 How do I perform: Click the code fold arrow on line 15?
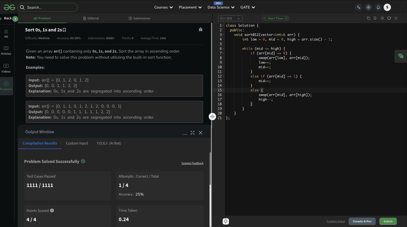click(x=224, y=90)
